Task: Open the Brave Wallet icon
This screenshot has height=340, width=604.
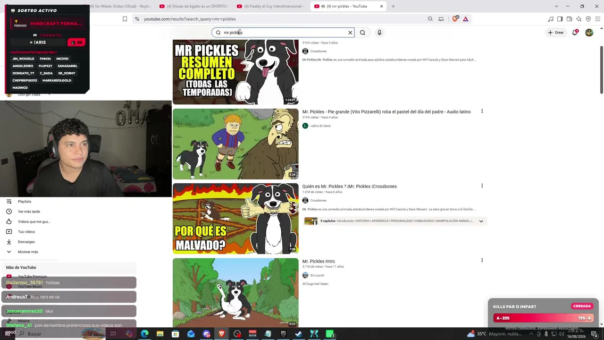Action: pos(569,19)
